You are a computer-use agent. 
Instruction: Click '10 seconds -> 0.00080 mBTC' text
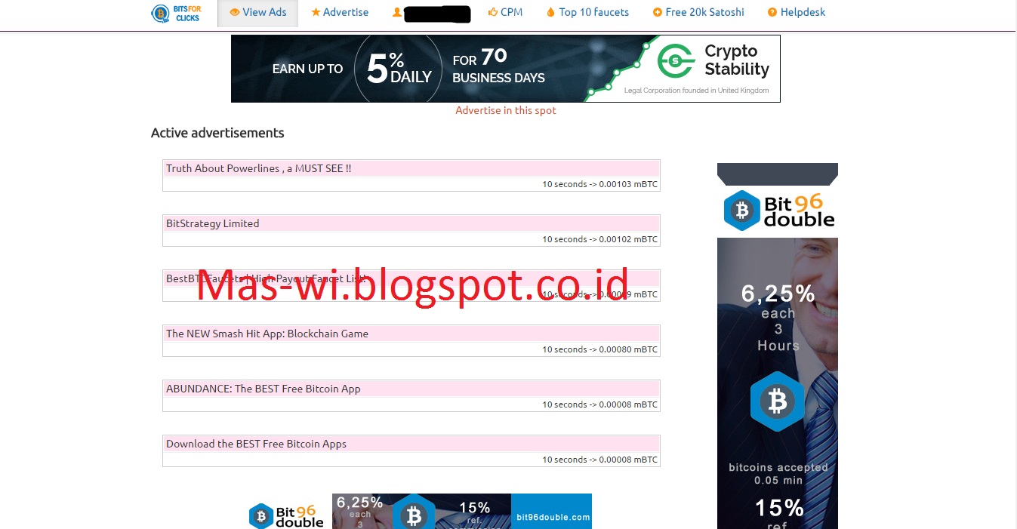pos(599,349)
